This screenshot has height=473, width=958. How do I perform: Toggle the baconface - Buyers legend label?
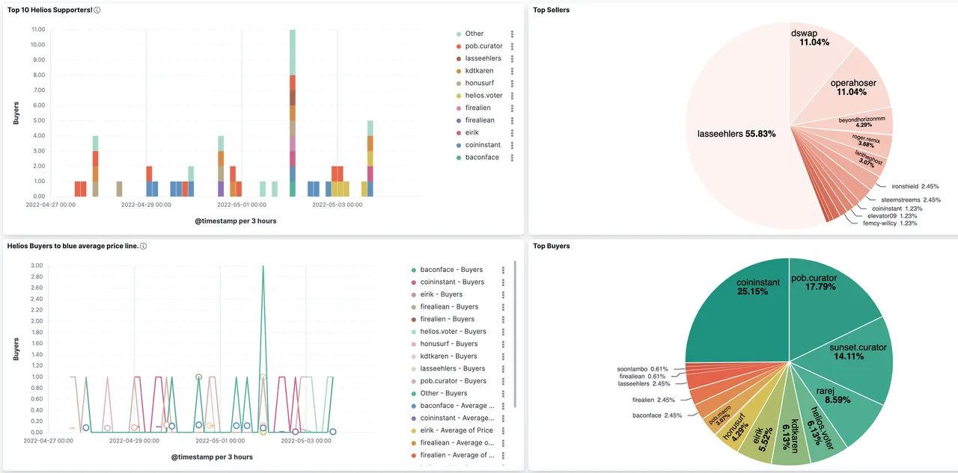(x=451, y=270)
